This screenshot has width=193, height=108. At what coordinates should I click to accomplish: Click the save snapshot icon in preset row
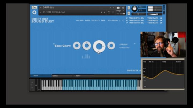[x=109, y=12]
